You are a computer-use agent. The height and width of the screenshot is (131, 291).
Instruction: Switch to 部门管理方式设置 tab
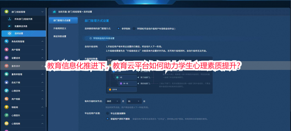63,20
